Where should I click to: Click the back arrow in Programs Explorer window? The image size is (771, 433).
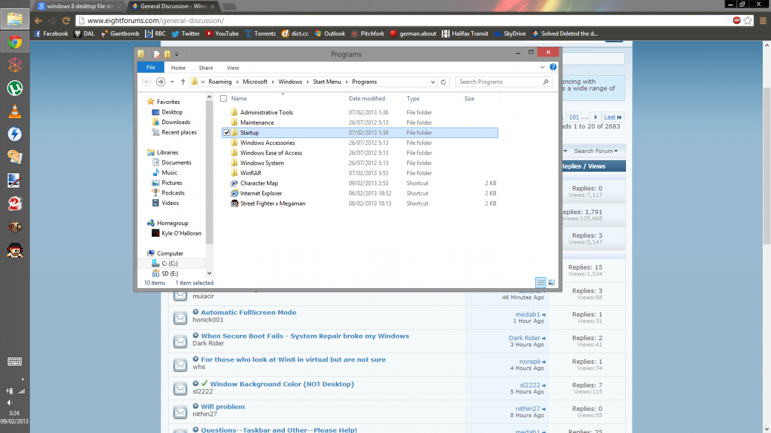tap(147, 82)
